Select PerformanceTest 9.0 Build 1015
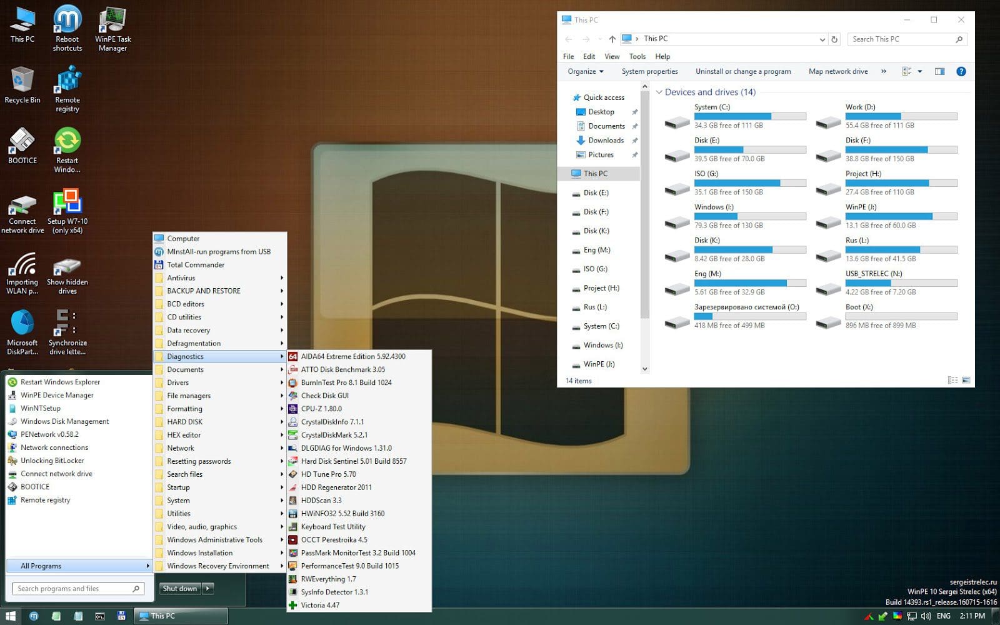The image size is (1000, 625). click(x=359, y=566)
